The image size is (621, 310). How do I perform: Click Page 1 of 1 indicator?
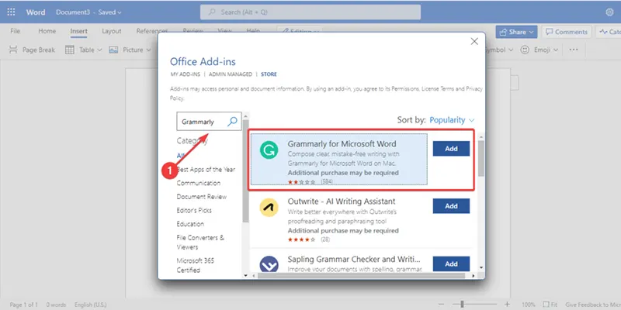click(24, 305)
